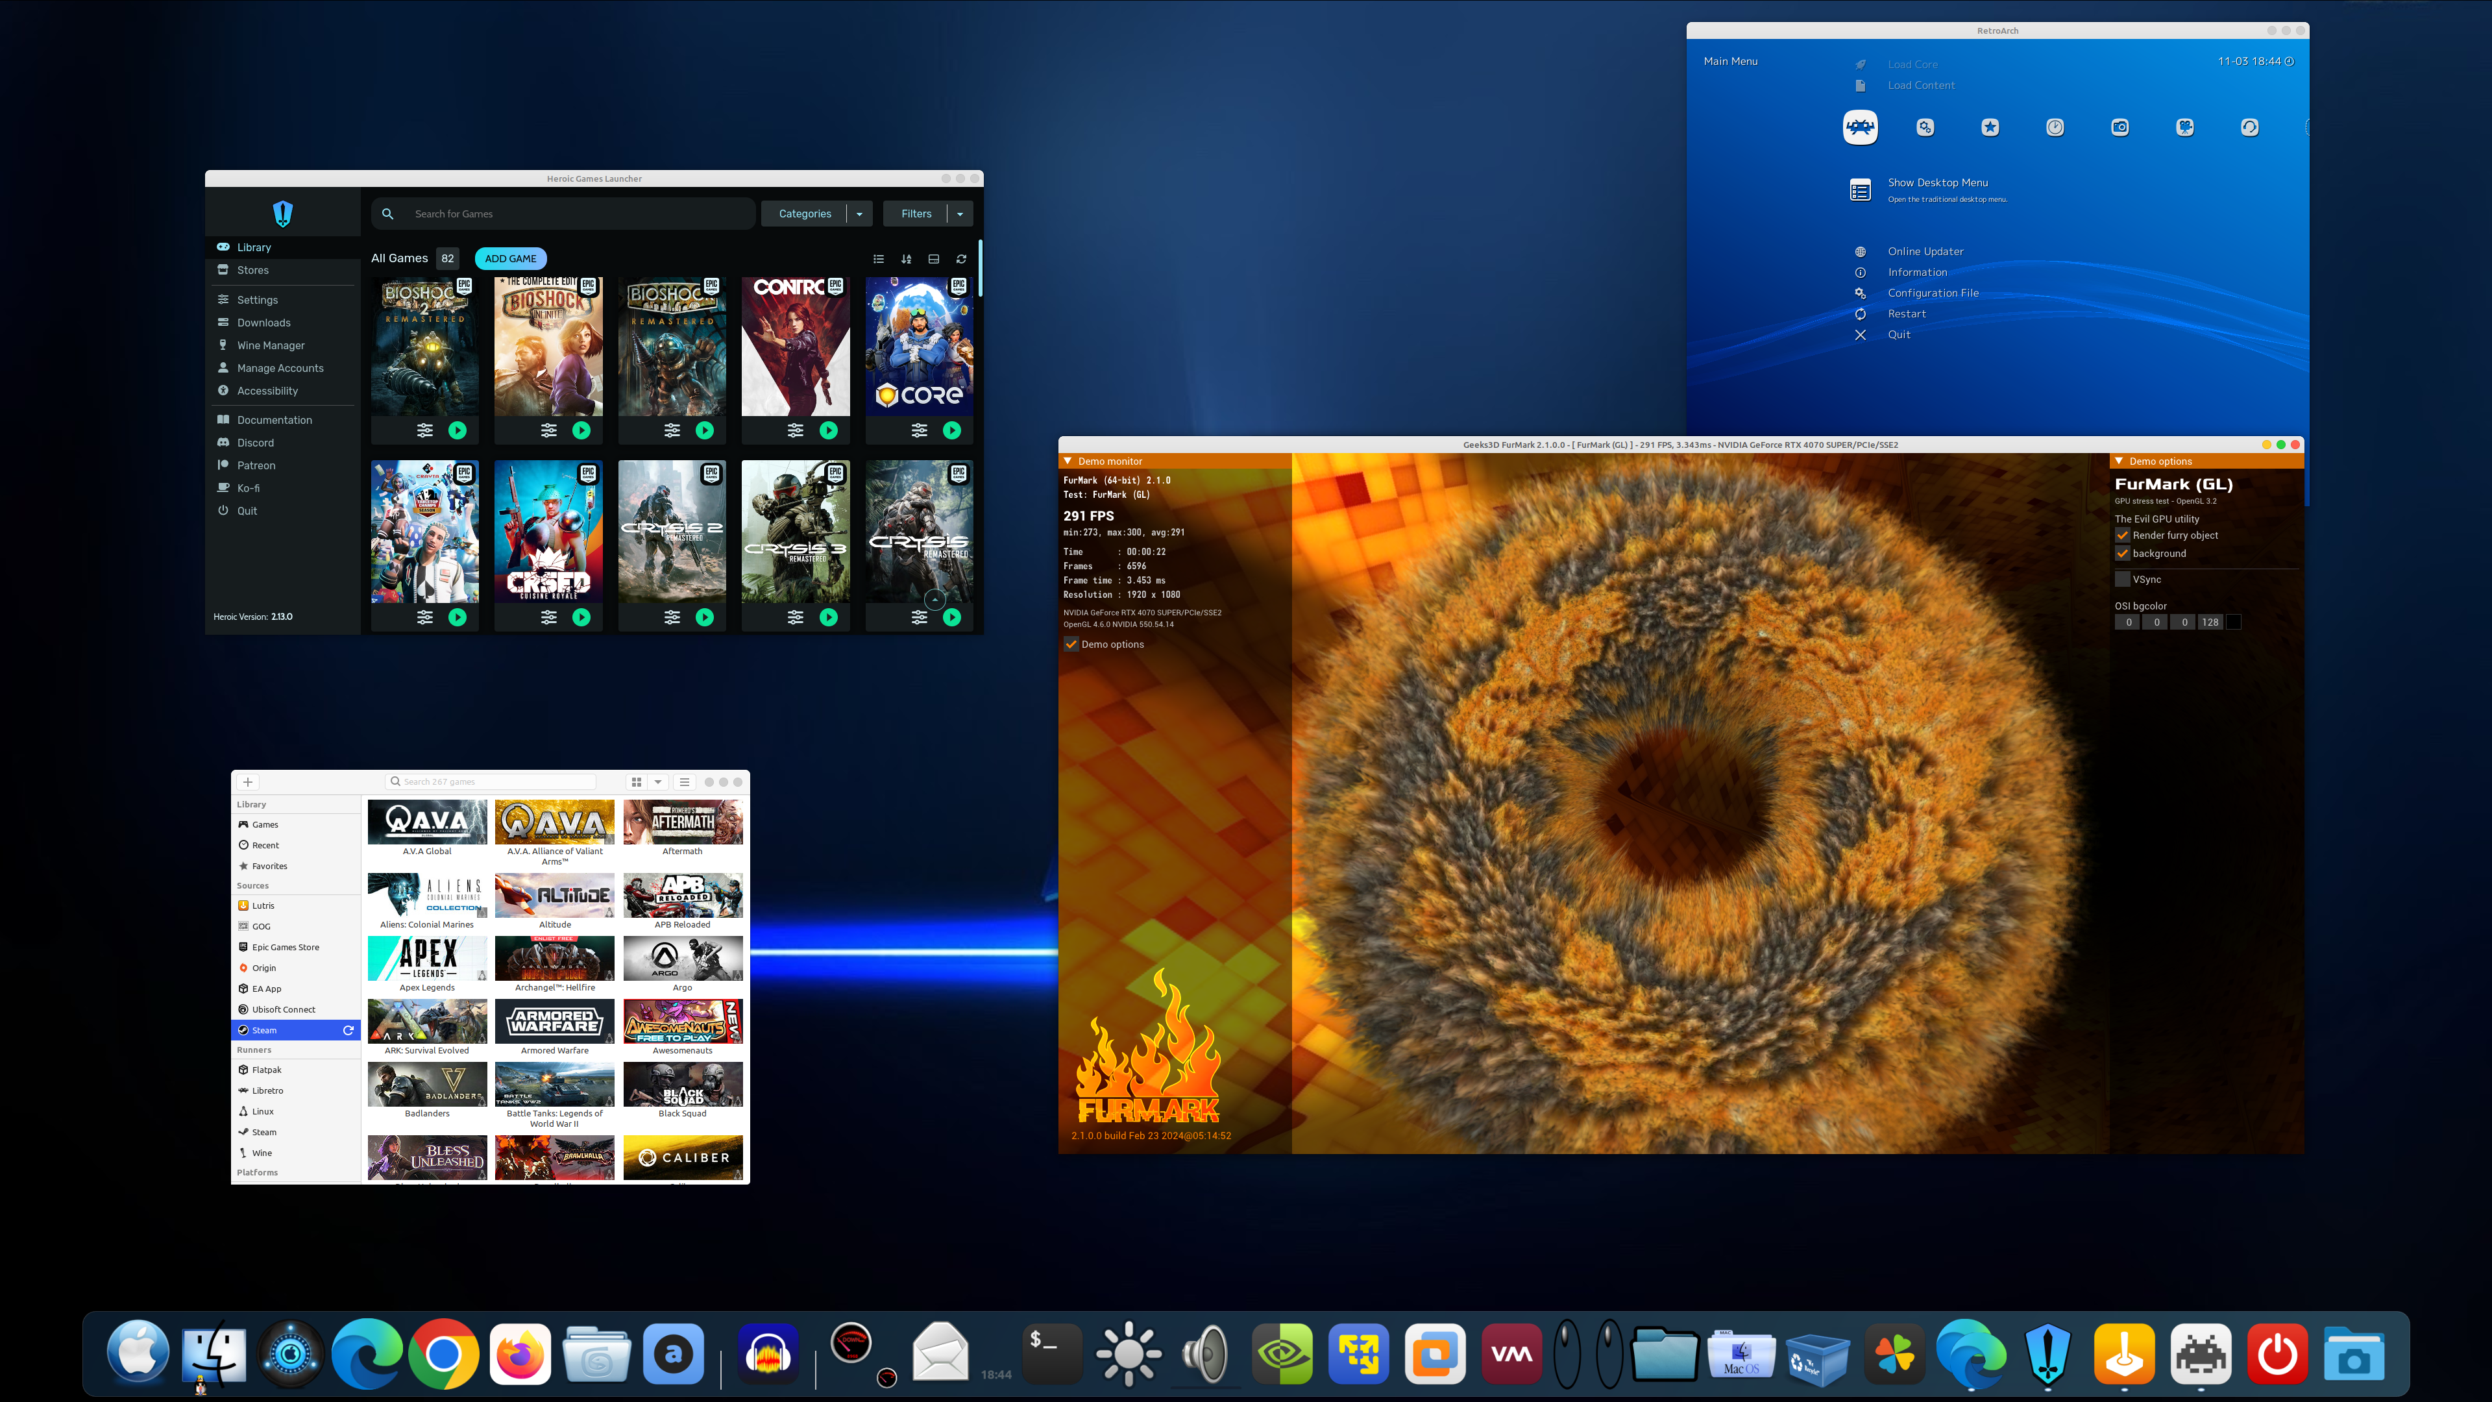The image size is (2492, 1402).
Task: Open the Lutris view options dropdown arrow
Action: coord(658,781)
